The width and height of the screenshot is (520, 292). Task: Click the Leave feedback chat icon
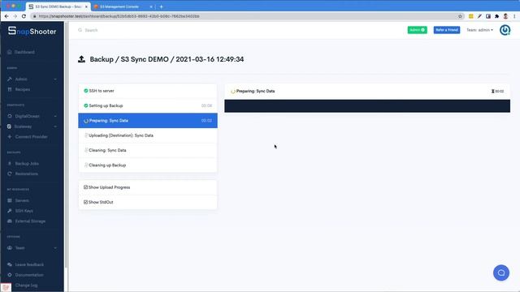coord(9,264)
